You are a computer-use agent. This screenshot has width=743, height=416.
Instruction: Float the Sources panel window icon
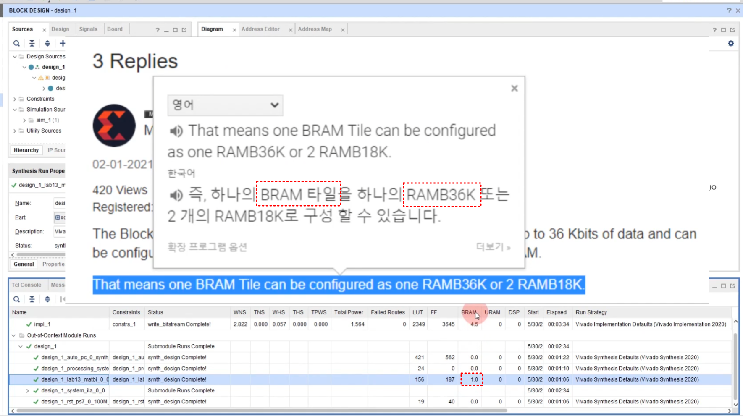point(184,30)
